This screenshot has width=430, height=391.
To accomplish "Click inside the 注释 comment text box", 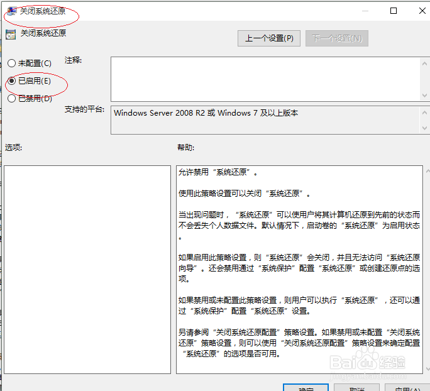I will [x=265, y=79].
